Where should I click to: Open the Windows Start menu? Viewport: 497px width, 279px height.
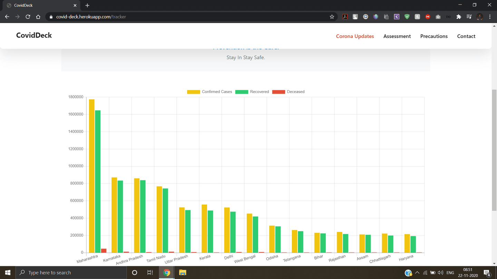coord(8,272)
